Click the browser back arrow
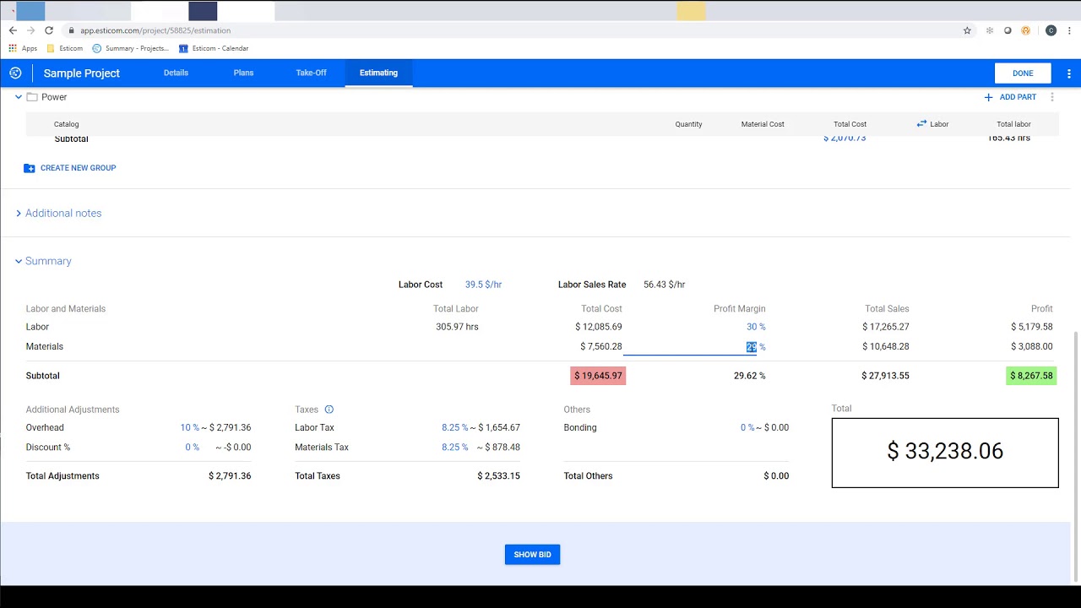 click(13, 30)
